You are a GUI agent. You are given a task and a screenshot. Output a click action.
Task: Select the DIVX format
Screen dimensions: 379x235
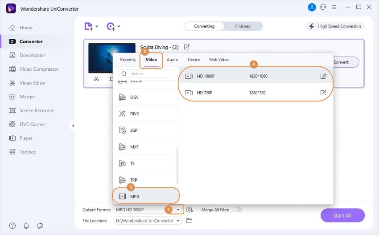146,113
